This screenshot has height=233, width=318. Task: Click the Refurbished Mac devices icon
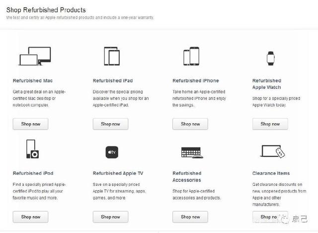(32, 57)
